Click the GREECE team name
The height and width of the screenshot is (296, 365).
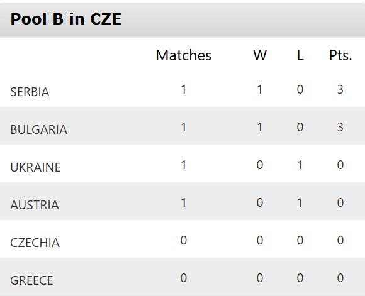point(31,280)
